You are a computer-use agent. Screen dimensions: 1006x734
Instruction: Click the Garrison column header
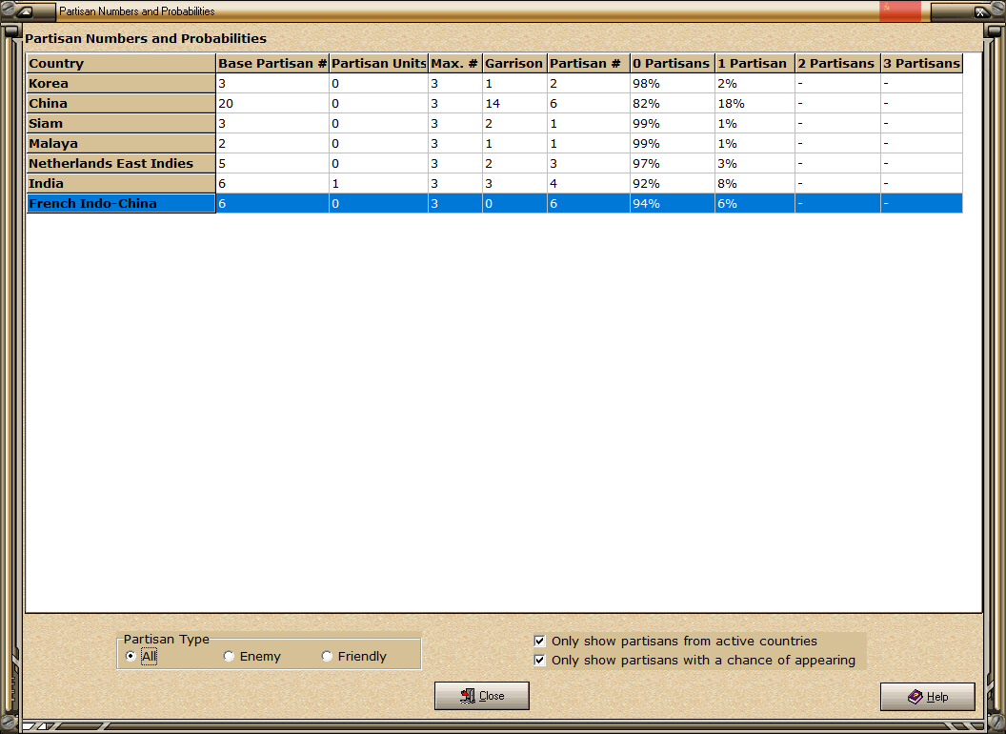pos(514,63)
